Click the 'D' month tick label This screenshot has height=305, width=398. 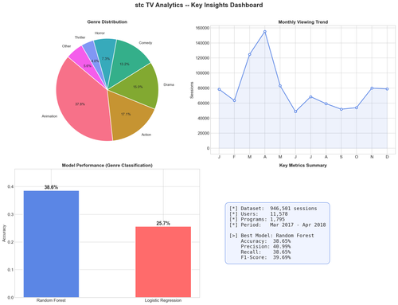pyautogui.click(x=387, y=157)
